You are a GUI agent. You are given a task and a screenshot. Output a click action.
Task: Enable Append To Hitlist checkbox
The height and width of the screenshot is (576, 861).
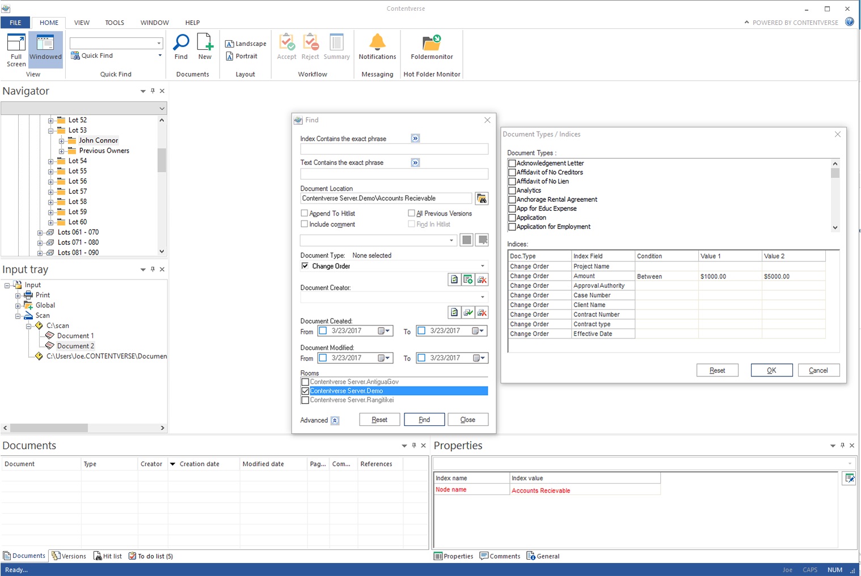(305, 213)
